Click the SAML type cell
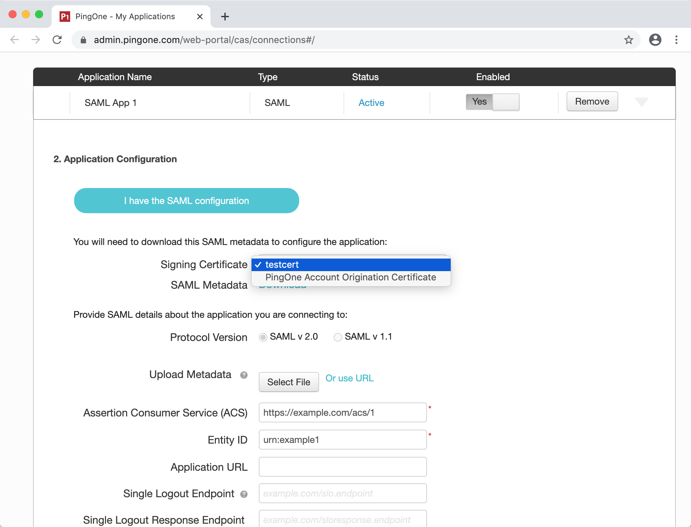This screenshot has height=527, width=691. pyautogui.click(x=277, y=103)
